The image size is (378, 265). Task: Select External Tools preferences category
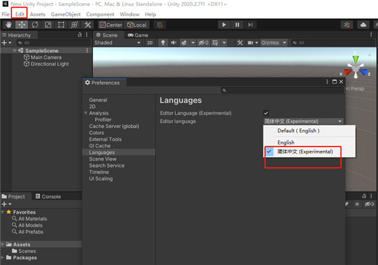[x=105, y=139]
